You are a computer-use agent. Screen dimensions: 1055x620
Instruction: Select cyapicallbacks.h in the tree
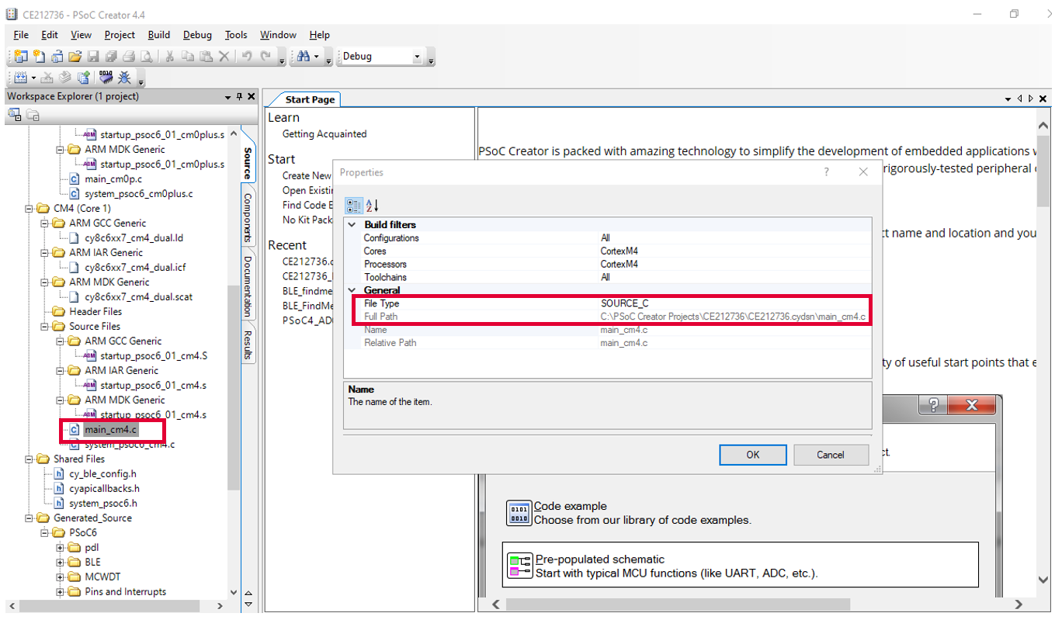coord(104,489)
